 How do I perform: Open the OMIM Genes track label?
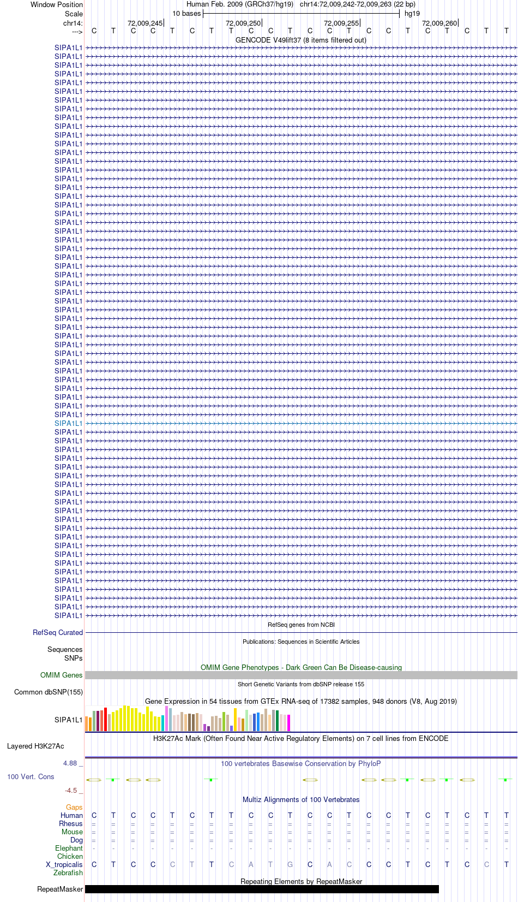tap(62, 675)
